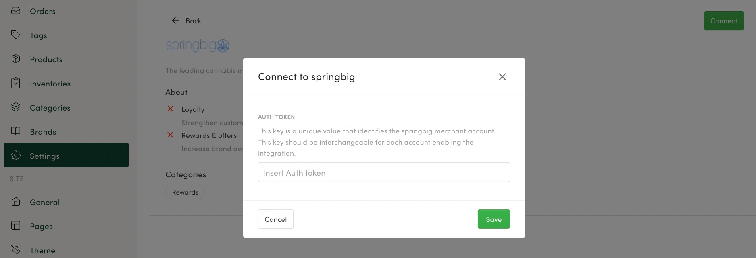Viewport: 756px width, 258px height.
Task: Click the Brands book icon
Action: (x=16, y=131)
